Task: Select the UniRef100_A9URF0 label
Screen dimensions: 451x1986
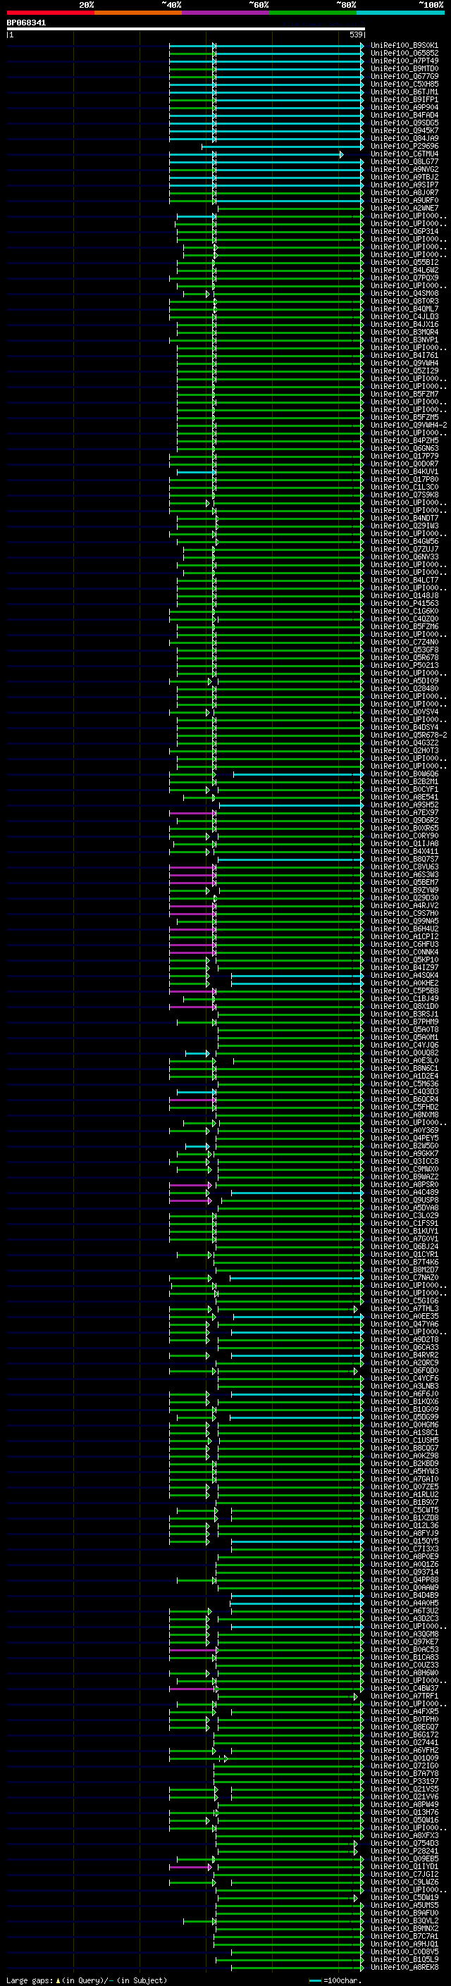Action: pyautogui.click(x=404, y=201)
